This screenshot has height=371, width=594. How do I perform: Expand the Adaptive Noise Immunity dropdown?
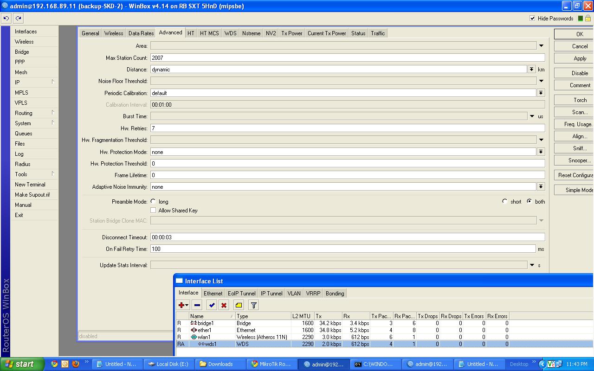(x=541, y=187)
